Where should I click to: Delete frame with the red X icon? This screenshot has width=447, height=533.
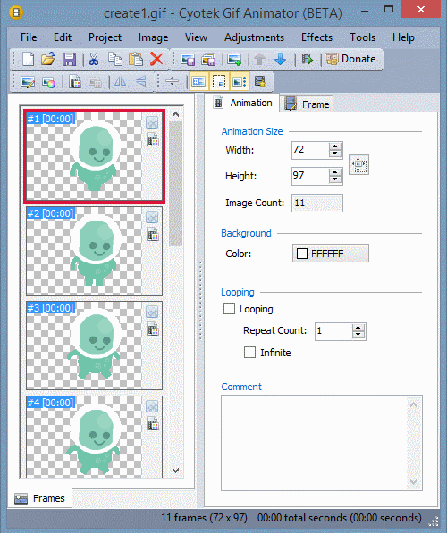tap(156, 59)
